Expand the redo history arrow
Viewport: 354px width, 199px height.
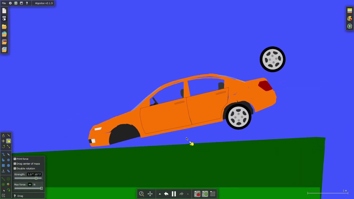coord(188,194)
